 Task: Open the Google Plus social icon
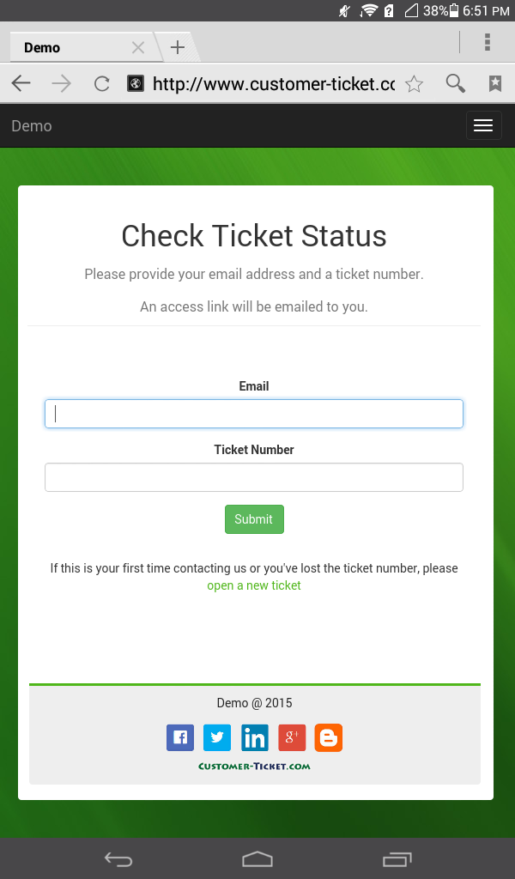point(291,737)
